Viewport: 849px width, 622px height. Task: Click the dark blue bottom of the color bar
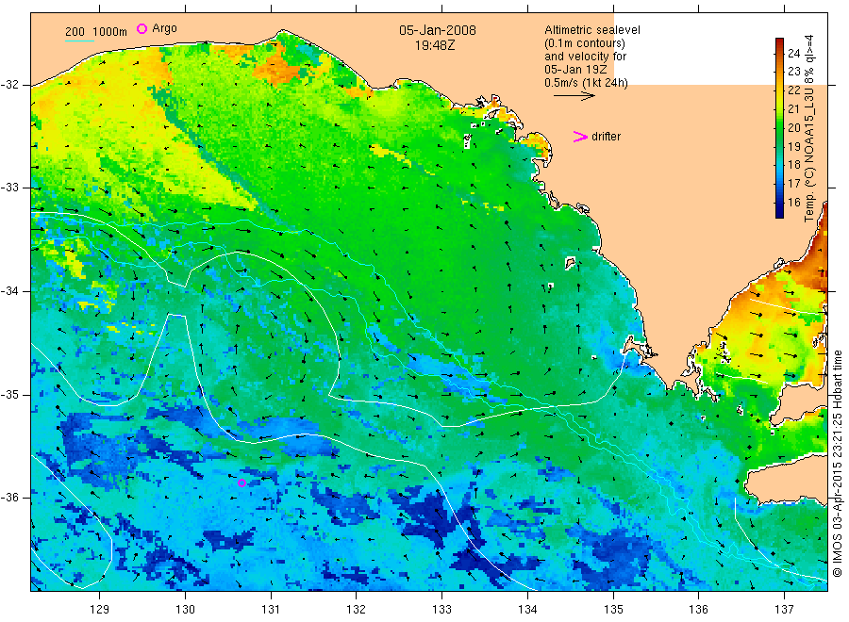[779, 211]
